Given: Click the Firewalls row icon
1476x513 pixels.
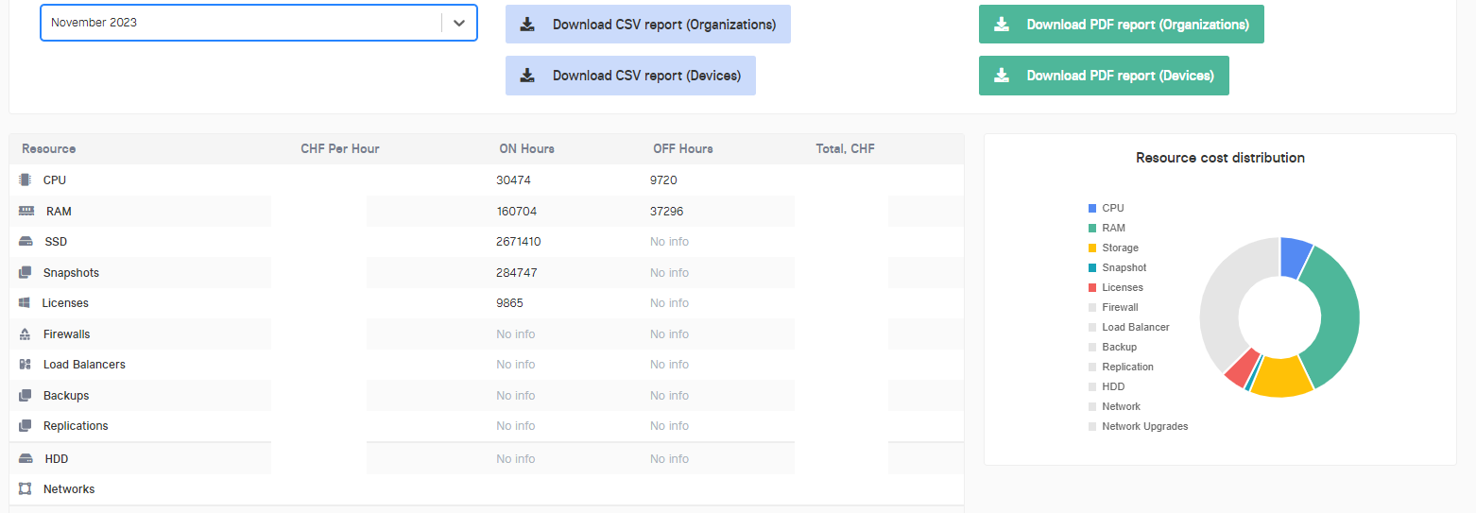Looking at the screenshot, I should [25, 334].
